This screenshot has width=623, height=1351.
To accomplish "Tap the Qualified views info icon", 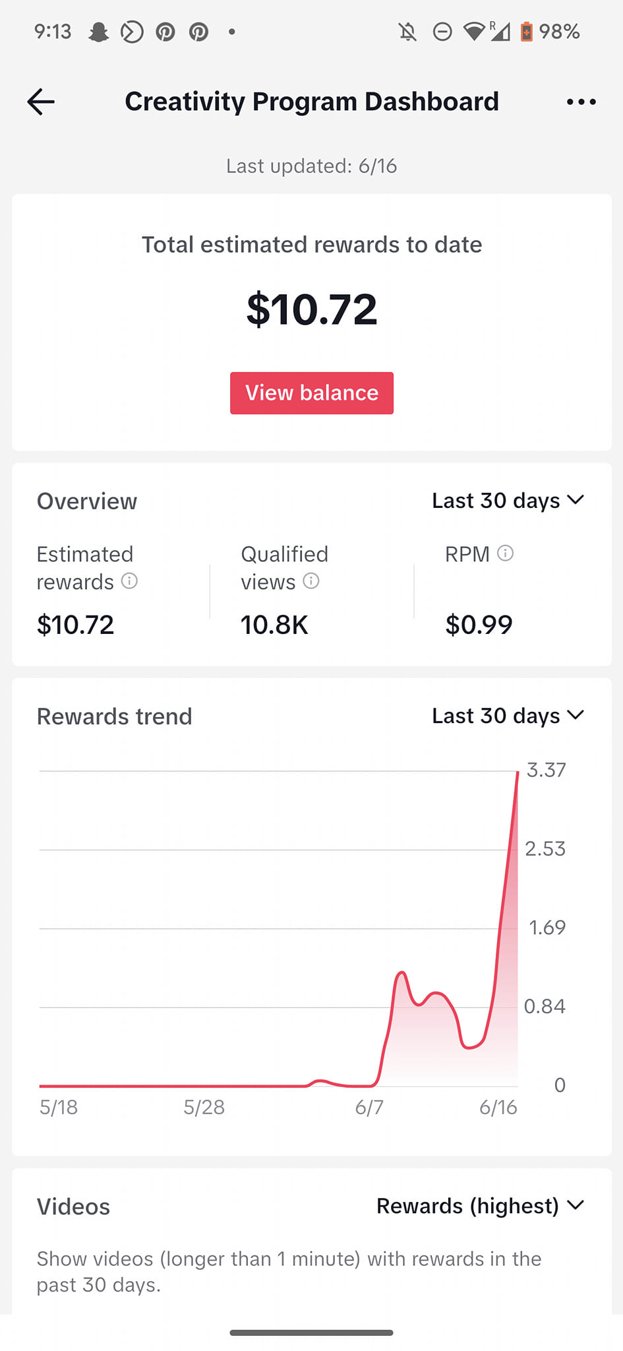I will coord(311,581).
